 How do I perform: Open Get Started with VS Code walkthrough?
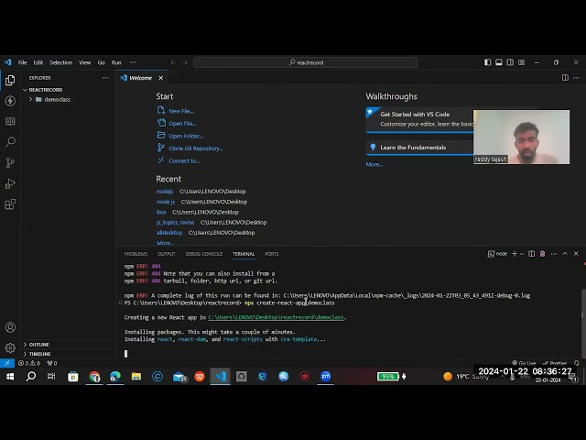point(419,119)
